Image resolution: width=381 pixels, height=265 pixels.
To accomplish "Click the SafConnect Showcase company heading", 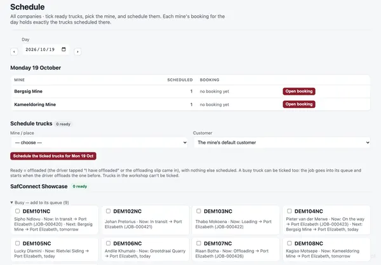I will pos(39,186).
